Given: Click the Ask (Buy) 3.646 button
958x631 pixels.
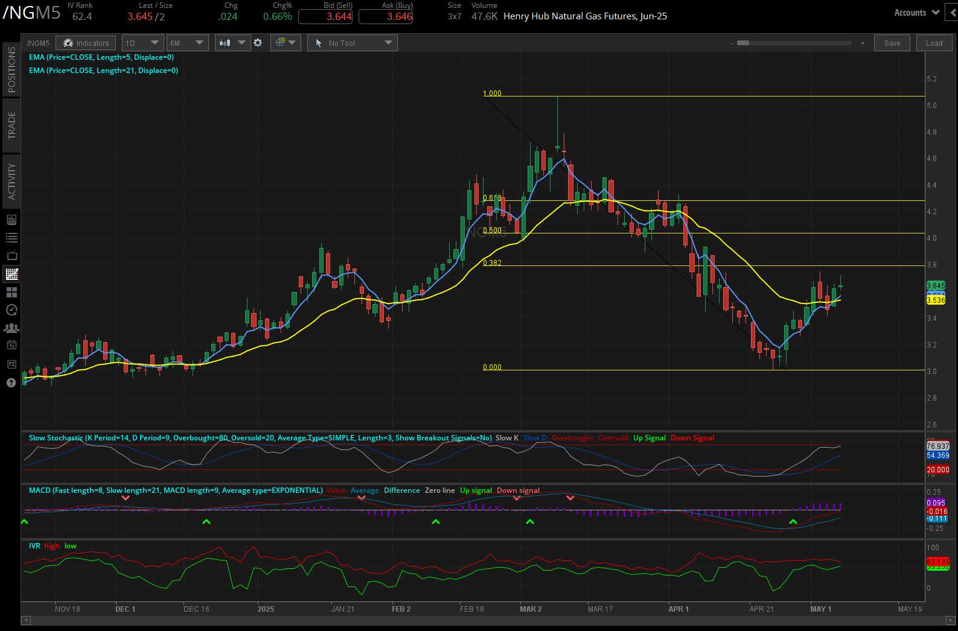Looking at the screenshot, I should tap(386, 17).
